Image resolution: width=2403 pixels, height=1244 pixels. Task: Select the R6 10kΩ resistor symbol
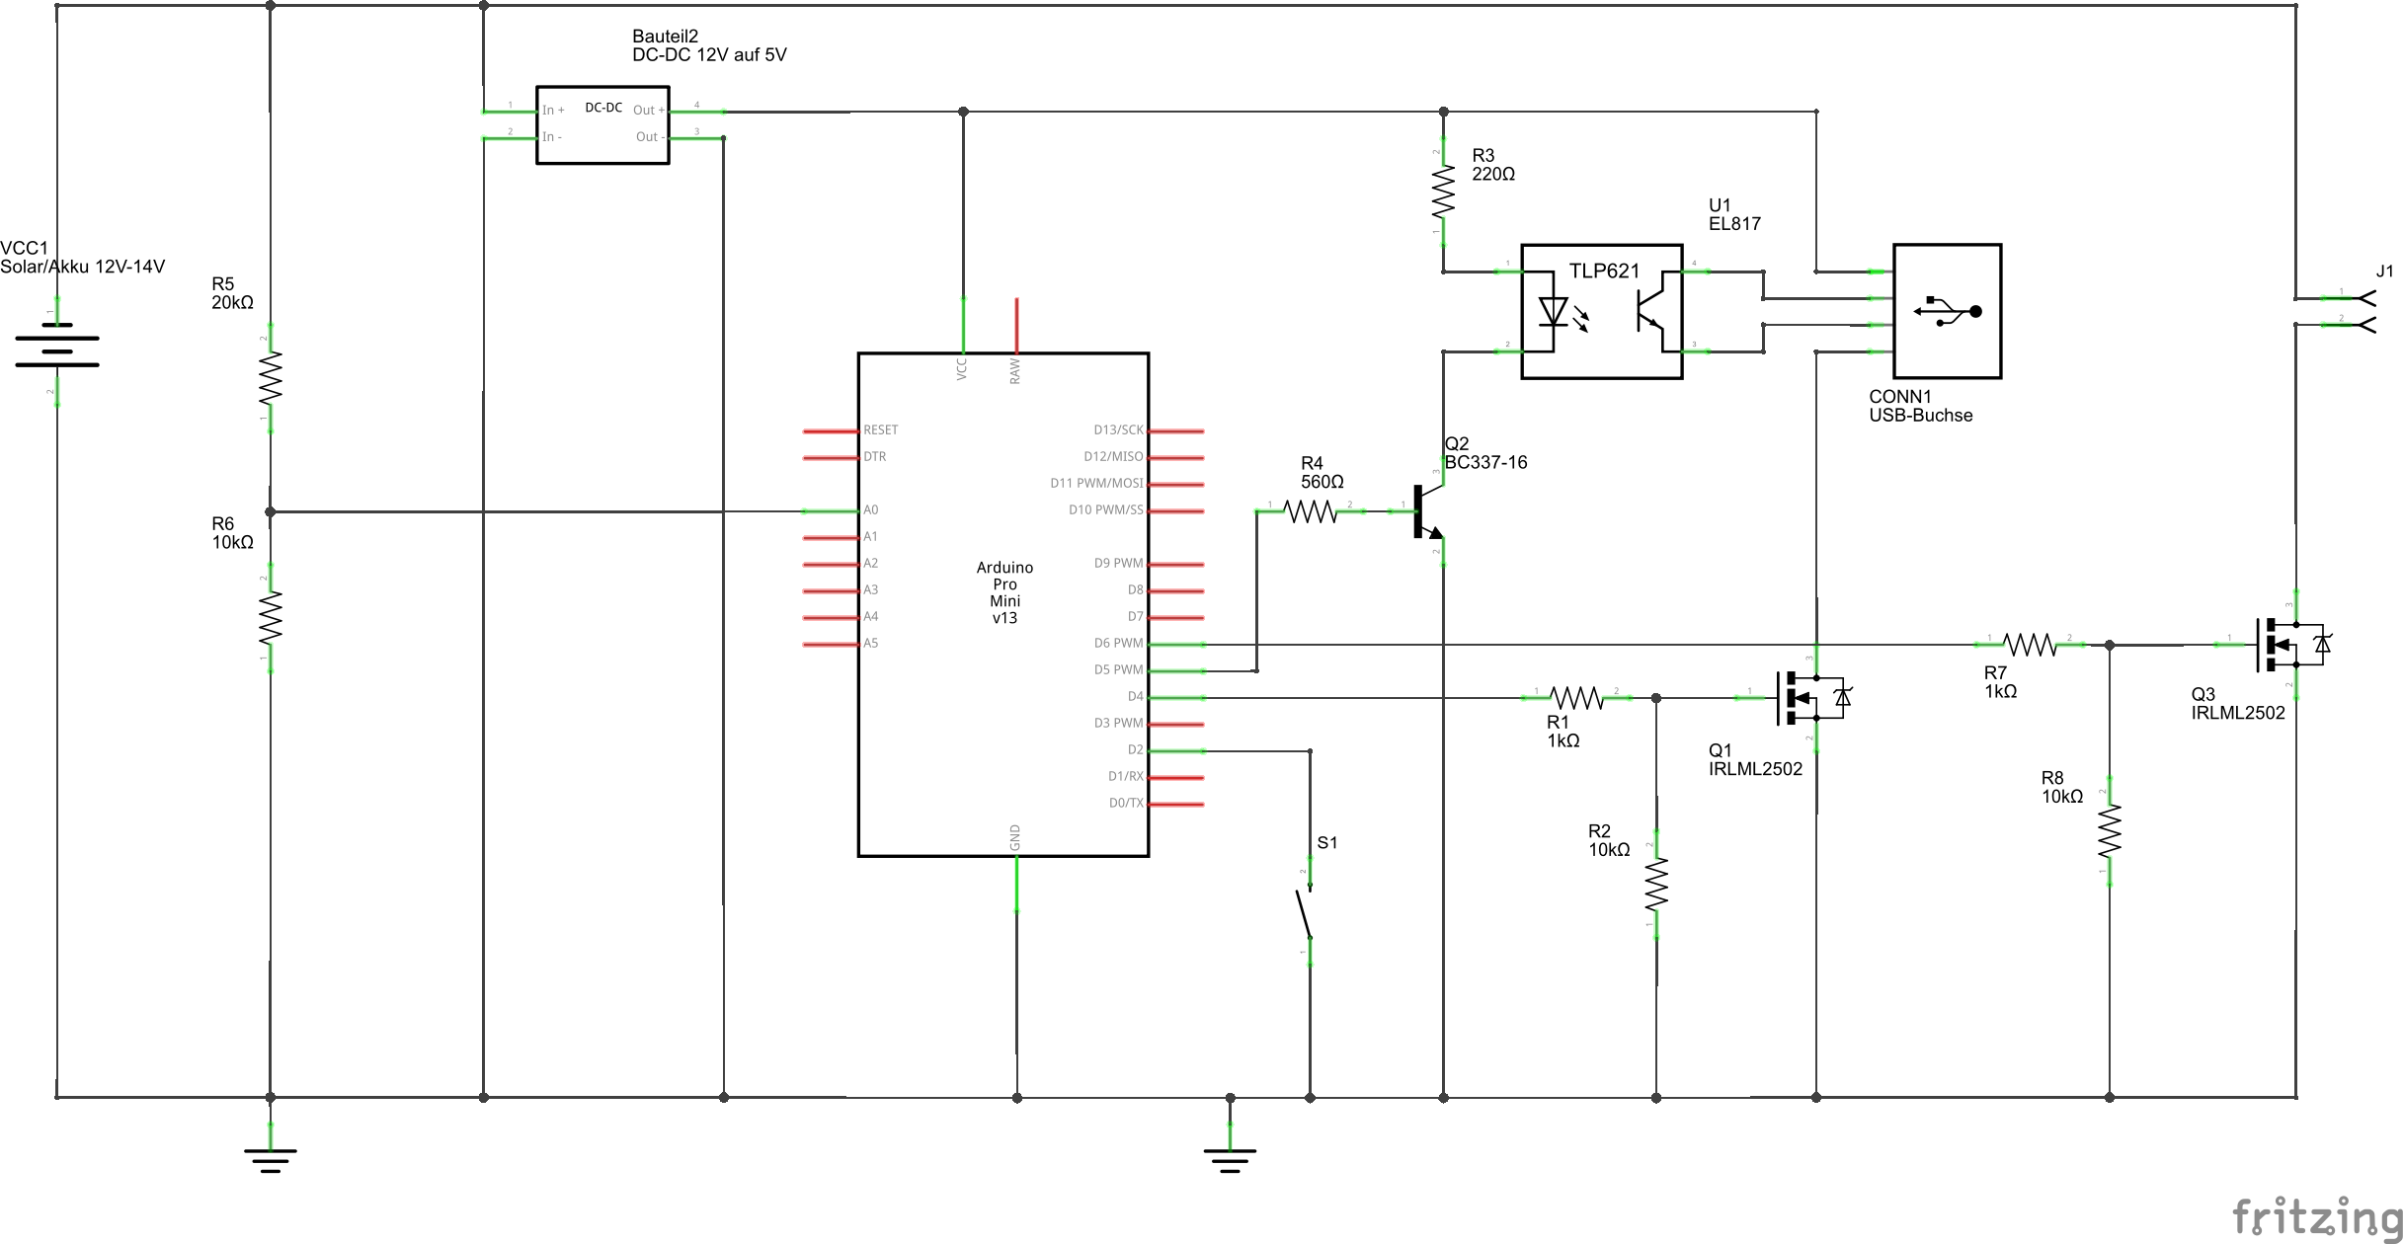tap(270, 619)
